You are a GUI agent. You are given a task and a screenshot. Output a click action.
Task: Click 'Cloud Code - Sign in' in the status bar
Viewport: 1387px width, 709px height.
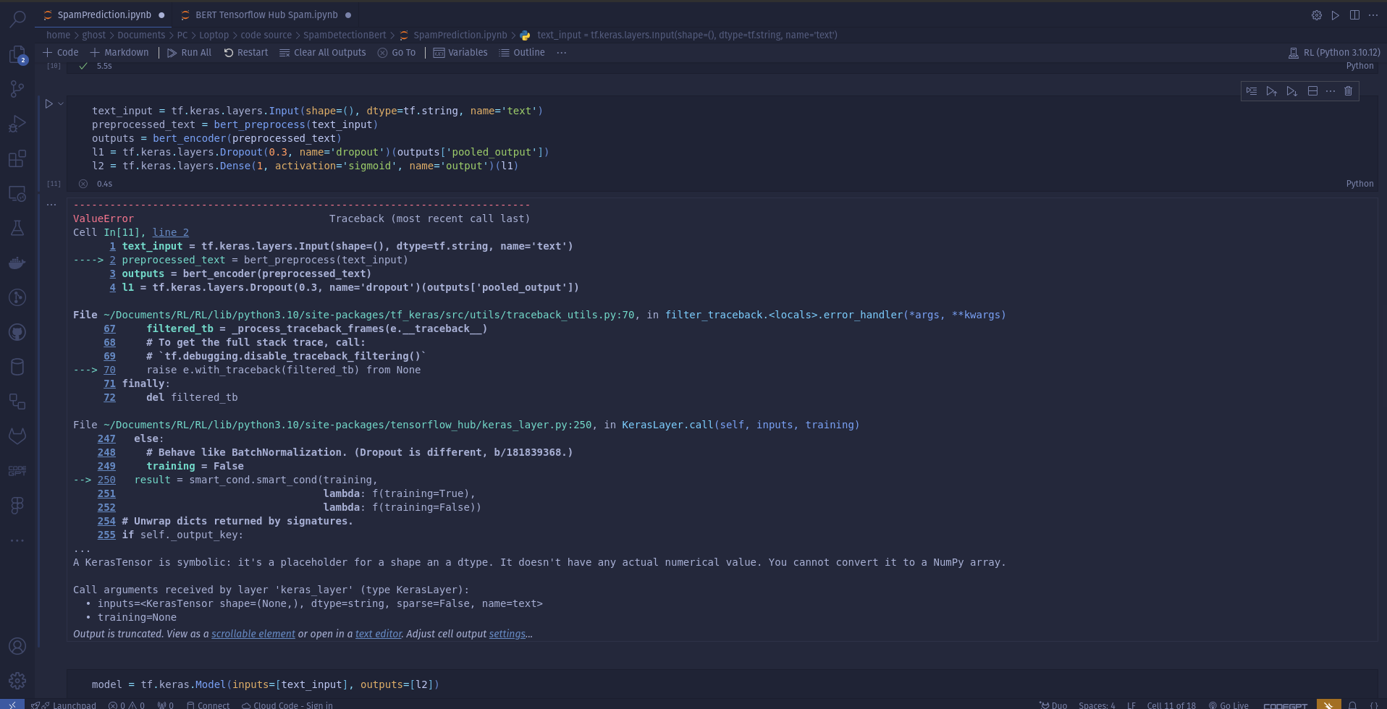(x=287, y=705)
